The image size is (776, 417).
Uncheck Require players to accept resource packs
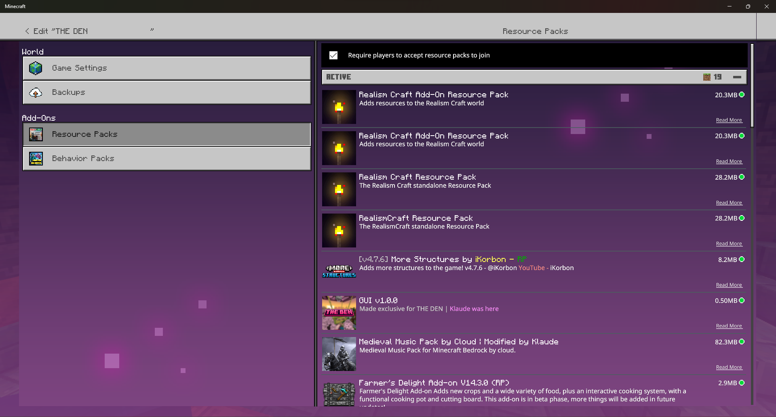pos(333,55)
